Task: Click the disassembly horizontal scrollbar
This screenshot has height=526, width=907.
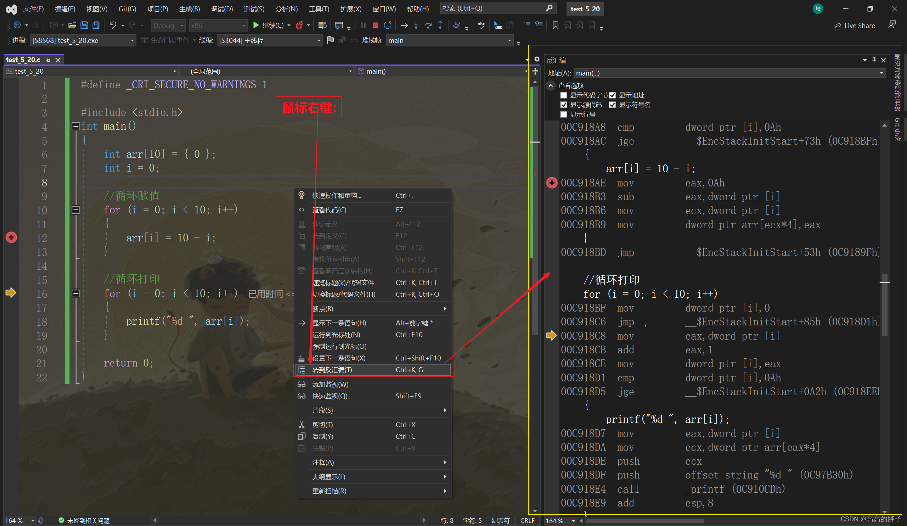Action: (644, 521)
